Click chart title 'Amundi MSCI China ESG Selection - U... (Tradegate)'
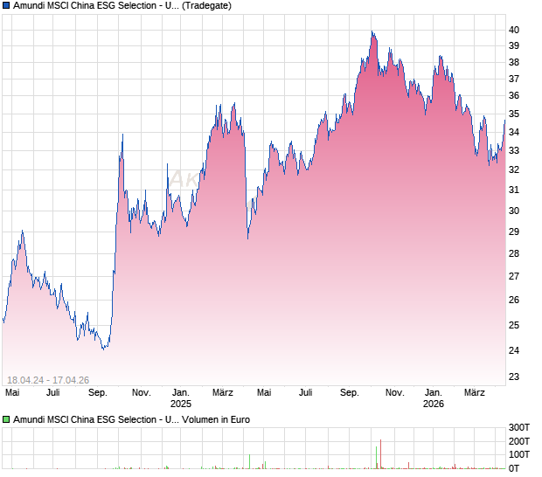Viewport: 542px width, 477px height. 122,5
